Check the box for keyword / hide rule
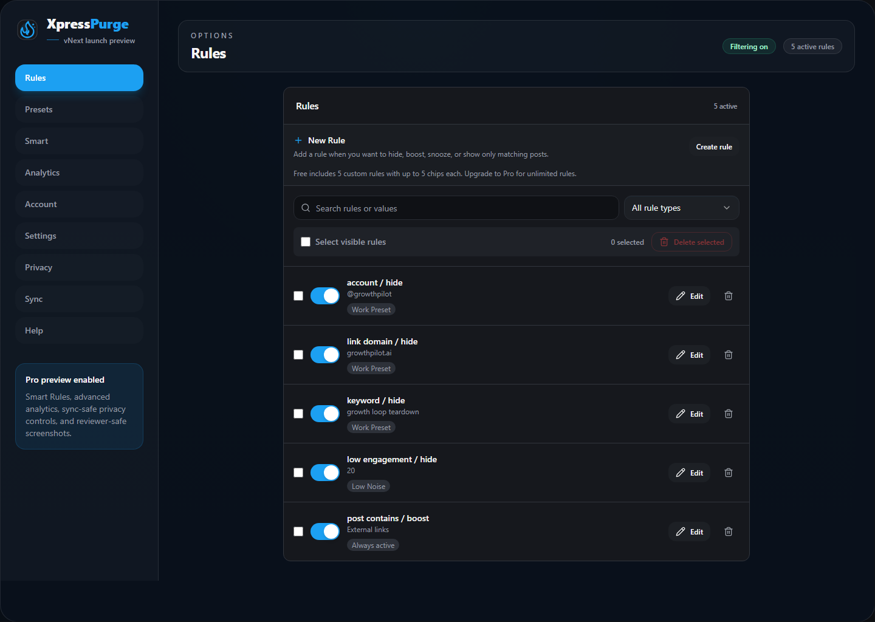 click(x=298, y=414)
